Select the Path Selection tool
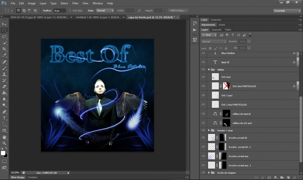 [x=4, y=124]
